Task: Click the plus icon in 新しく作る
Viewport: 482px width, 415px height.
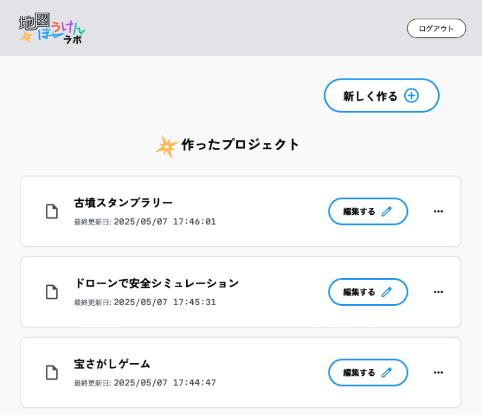Action: (412, 95)
